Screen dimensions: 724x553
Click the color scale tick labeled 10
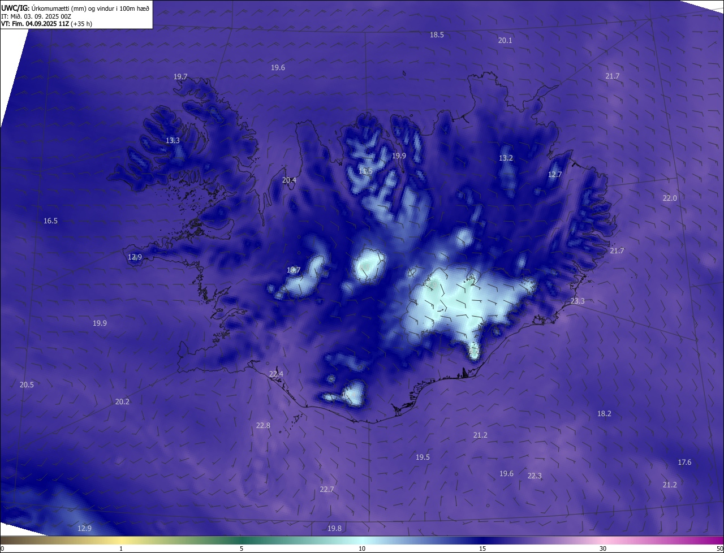point(362,548)
